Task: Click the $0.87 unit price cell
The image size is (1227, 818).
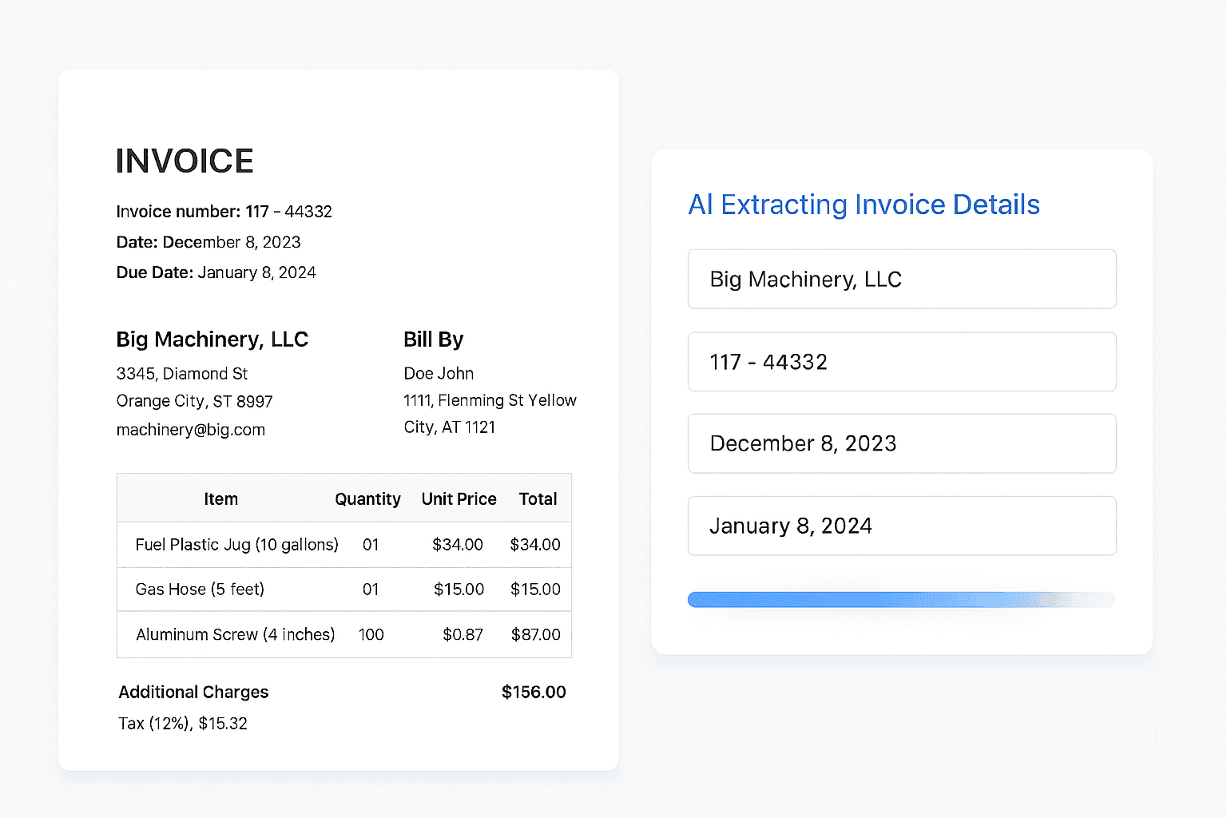Action: tap(463, 635)
